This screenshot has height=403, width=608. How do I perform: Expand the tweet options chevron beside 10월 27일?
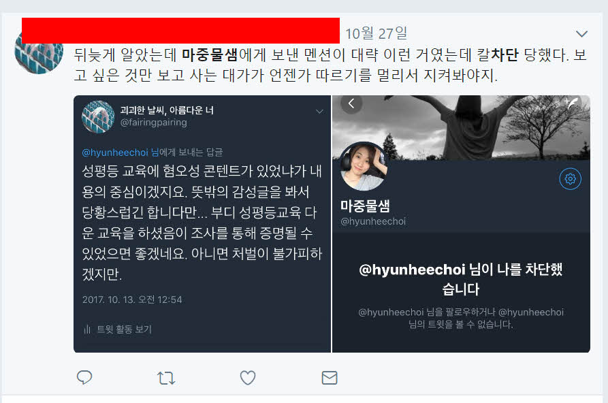[581, 34]
